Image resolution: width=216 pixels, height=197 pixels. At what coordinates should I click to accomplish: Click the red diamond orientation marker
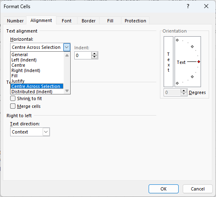click(199, 62)
